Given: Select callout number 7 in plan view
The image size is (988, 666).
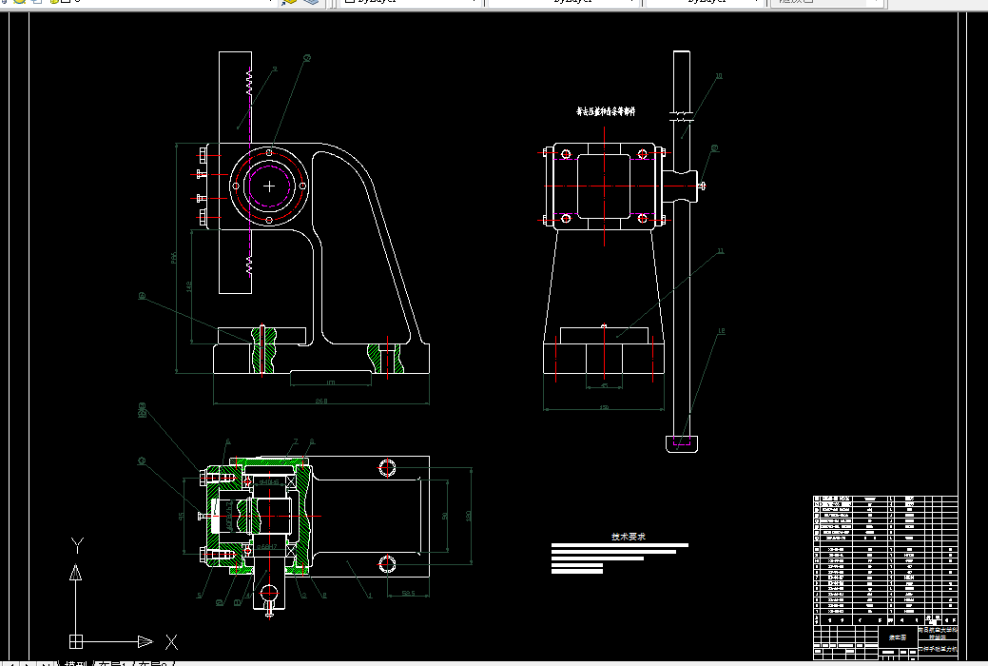Looking at the screenshot, I should pyautogui.click(x=295, y=442).
